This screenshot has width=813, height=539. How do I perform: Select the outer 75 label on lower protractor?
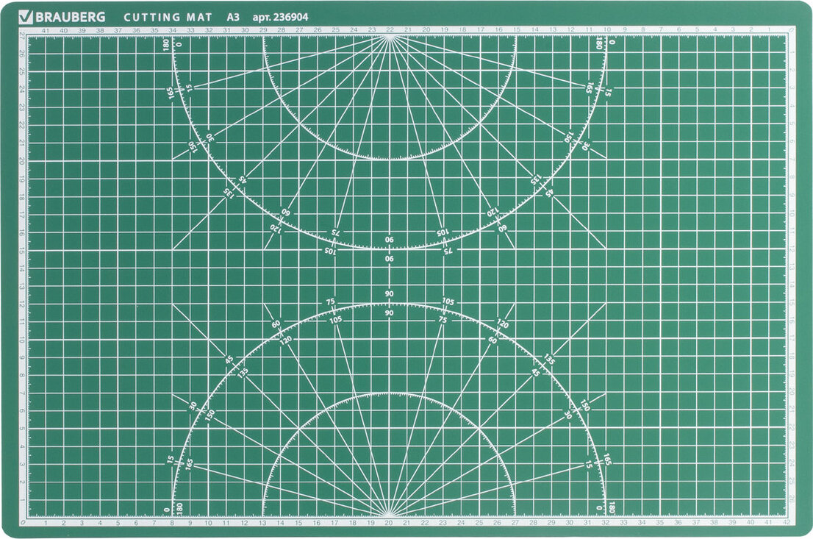[331, 301]
